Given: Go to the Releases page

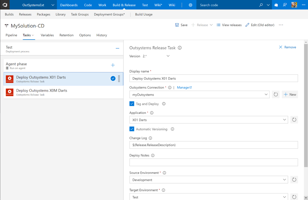Looking at the screenshot, I should pos(25,14).
